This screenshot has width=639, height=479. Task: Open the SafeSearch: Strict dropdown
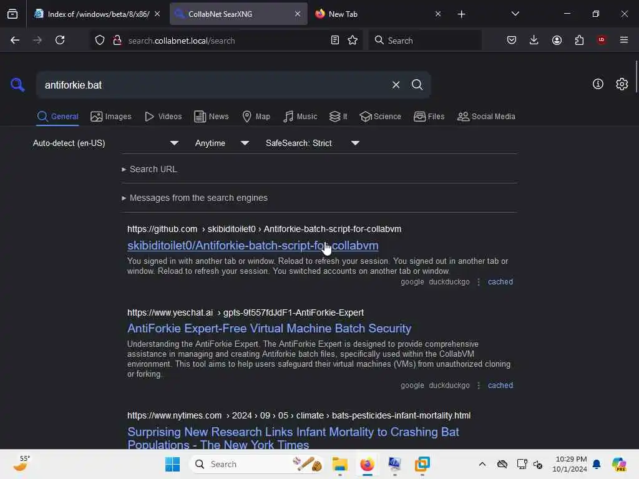click(x=313, y=143)
